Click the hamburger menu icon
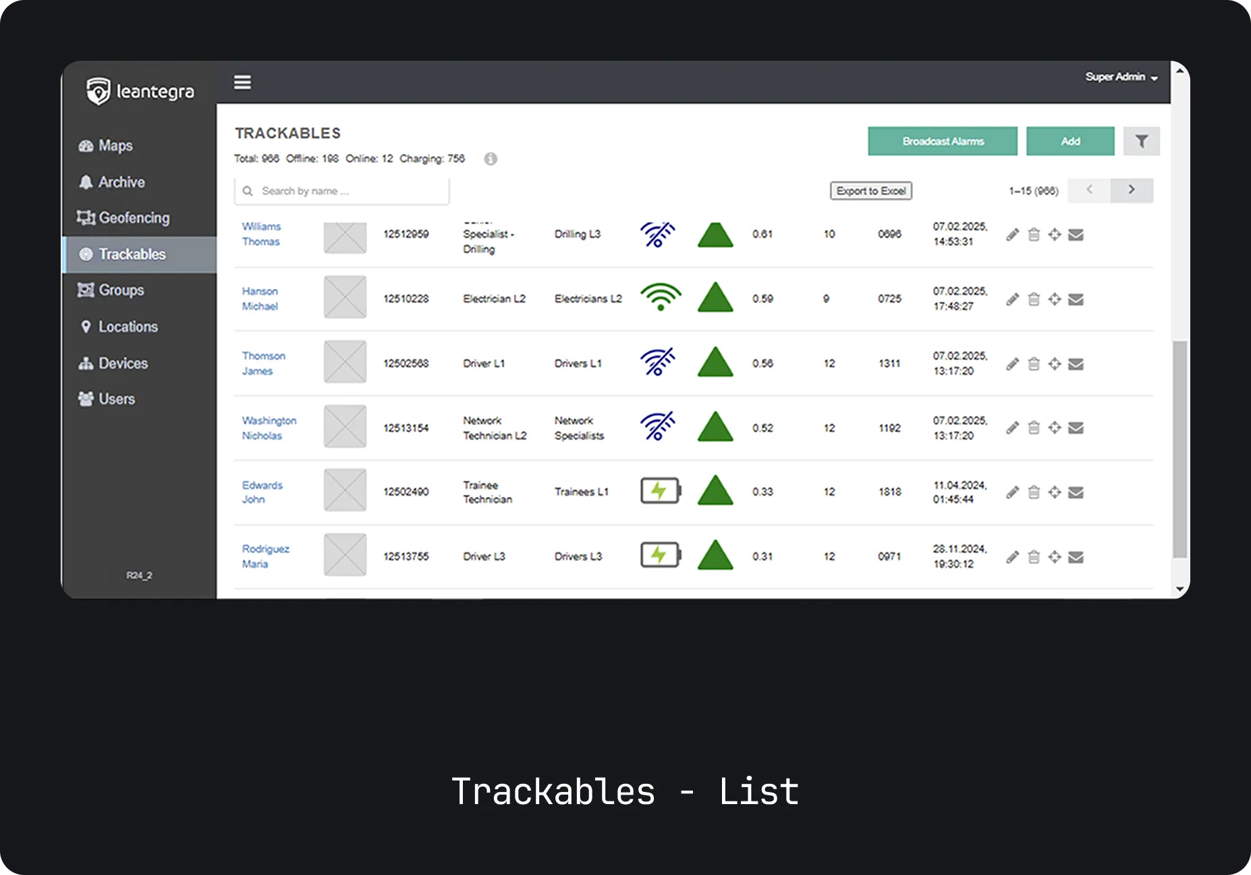This screenshot has width=1251, height=875. [x=242, y=82]
